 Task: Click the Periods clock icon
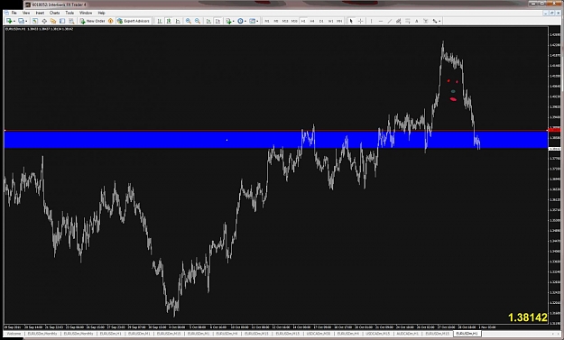(240, 22)
